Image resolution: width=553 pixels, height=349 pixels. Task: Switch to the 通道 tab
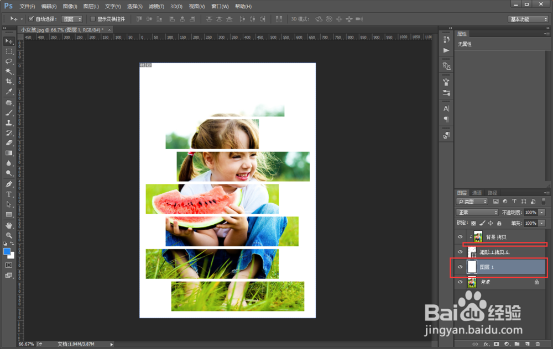tap(477, 193)
